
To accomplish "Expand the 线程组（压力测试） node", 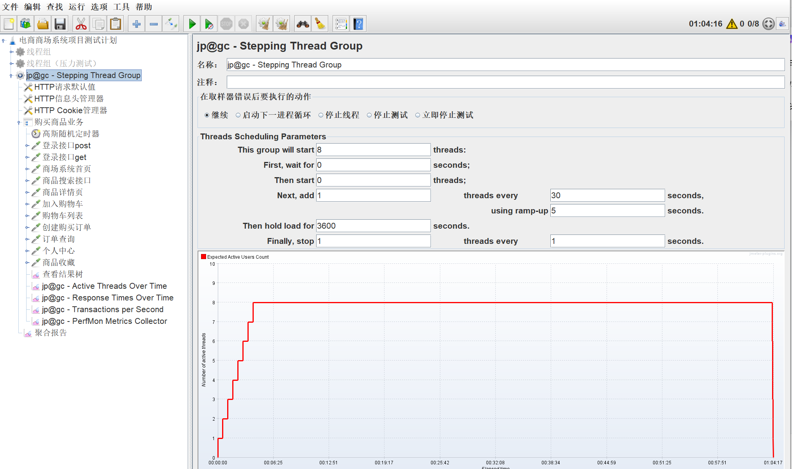I will click(12, 64).
